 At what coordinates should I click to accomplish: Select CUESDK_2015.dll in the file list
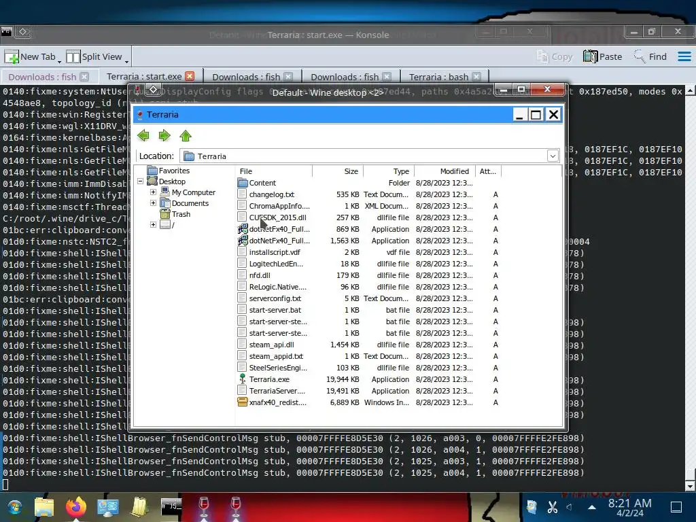point(277,217)
